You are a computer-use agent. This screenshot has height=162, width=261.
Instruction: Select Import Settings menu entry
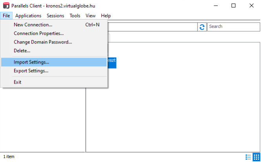click(x=31, y=62)
